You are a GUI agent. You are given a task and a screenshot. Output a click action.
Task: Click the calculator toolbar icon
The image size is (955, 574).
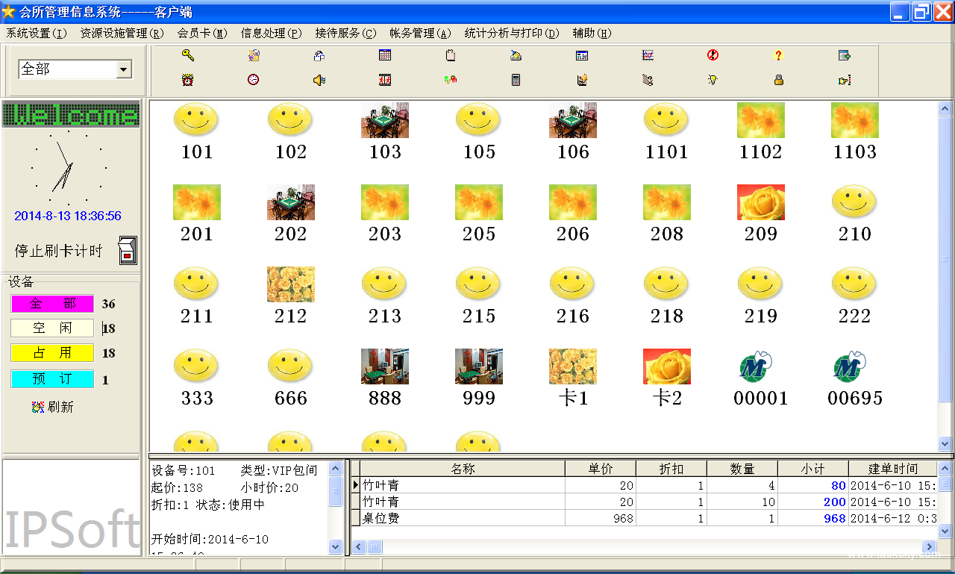click(516, 80)
